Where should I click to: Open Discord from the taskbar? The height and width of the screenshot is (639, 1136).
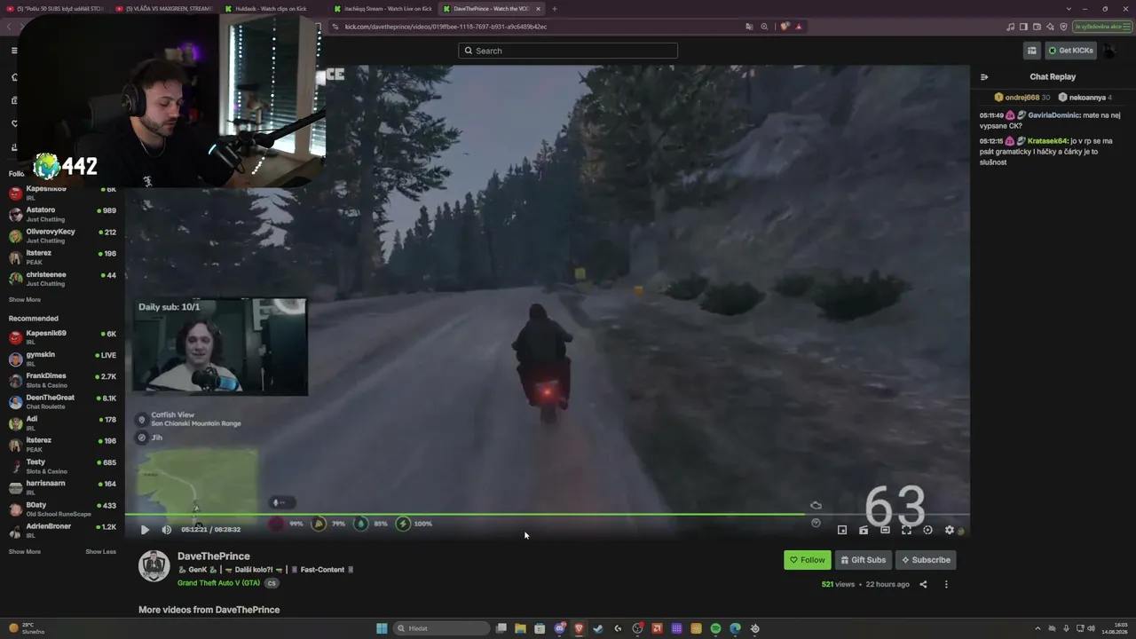pyautogui.click(x=559, y=628)
